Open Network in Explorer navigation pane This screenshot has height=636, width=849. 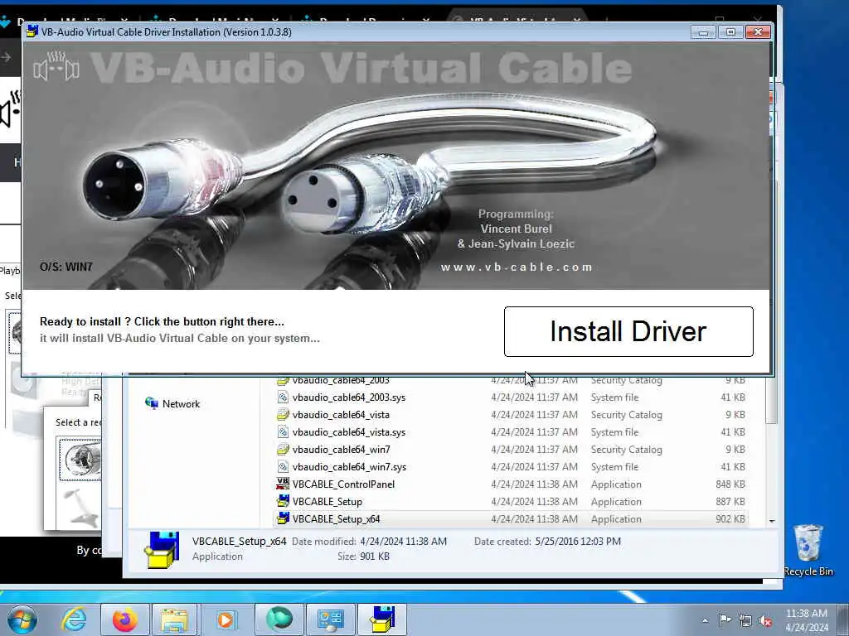(172, 403)
